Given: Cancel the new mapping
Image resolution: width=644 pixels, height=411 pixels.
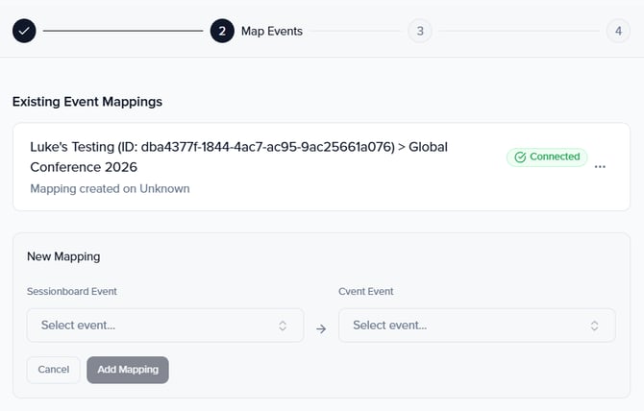Looking at the screenshot, I should coord(54,370).
